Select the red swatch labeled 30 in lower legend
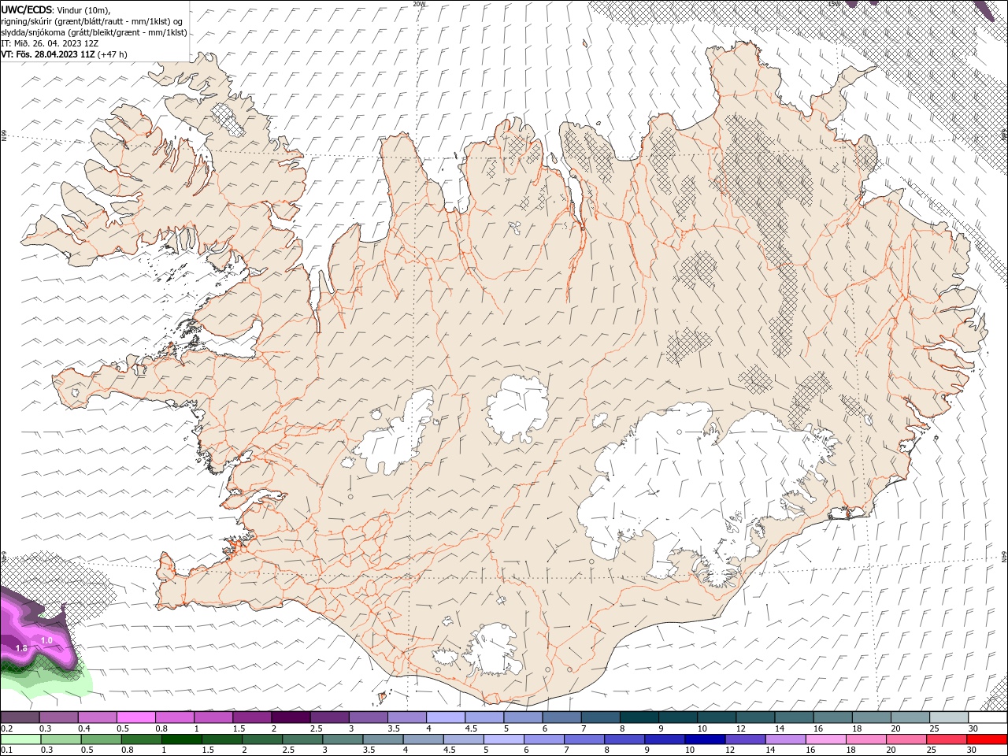 (x=988, y=740)
